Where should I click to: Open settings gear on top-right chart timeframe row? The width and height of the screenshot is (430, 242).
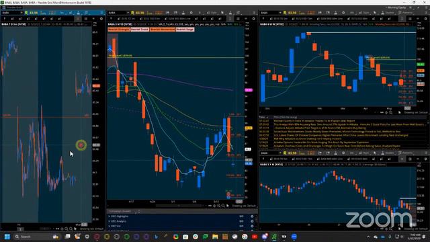[425, 19]
